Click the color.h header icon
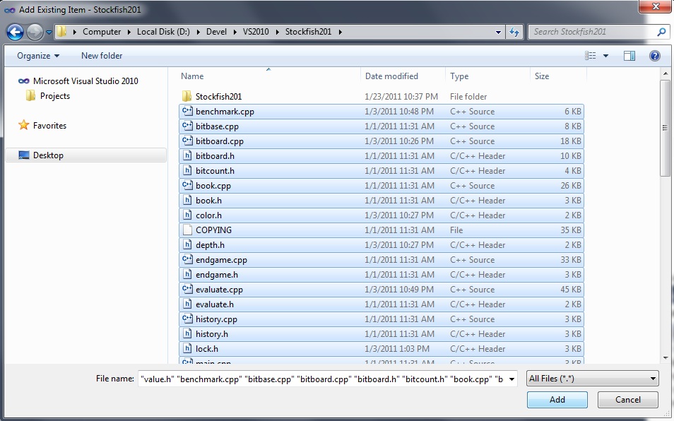Image resolution: width=674 pixels, height=421 pixels. [187, 215]
